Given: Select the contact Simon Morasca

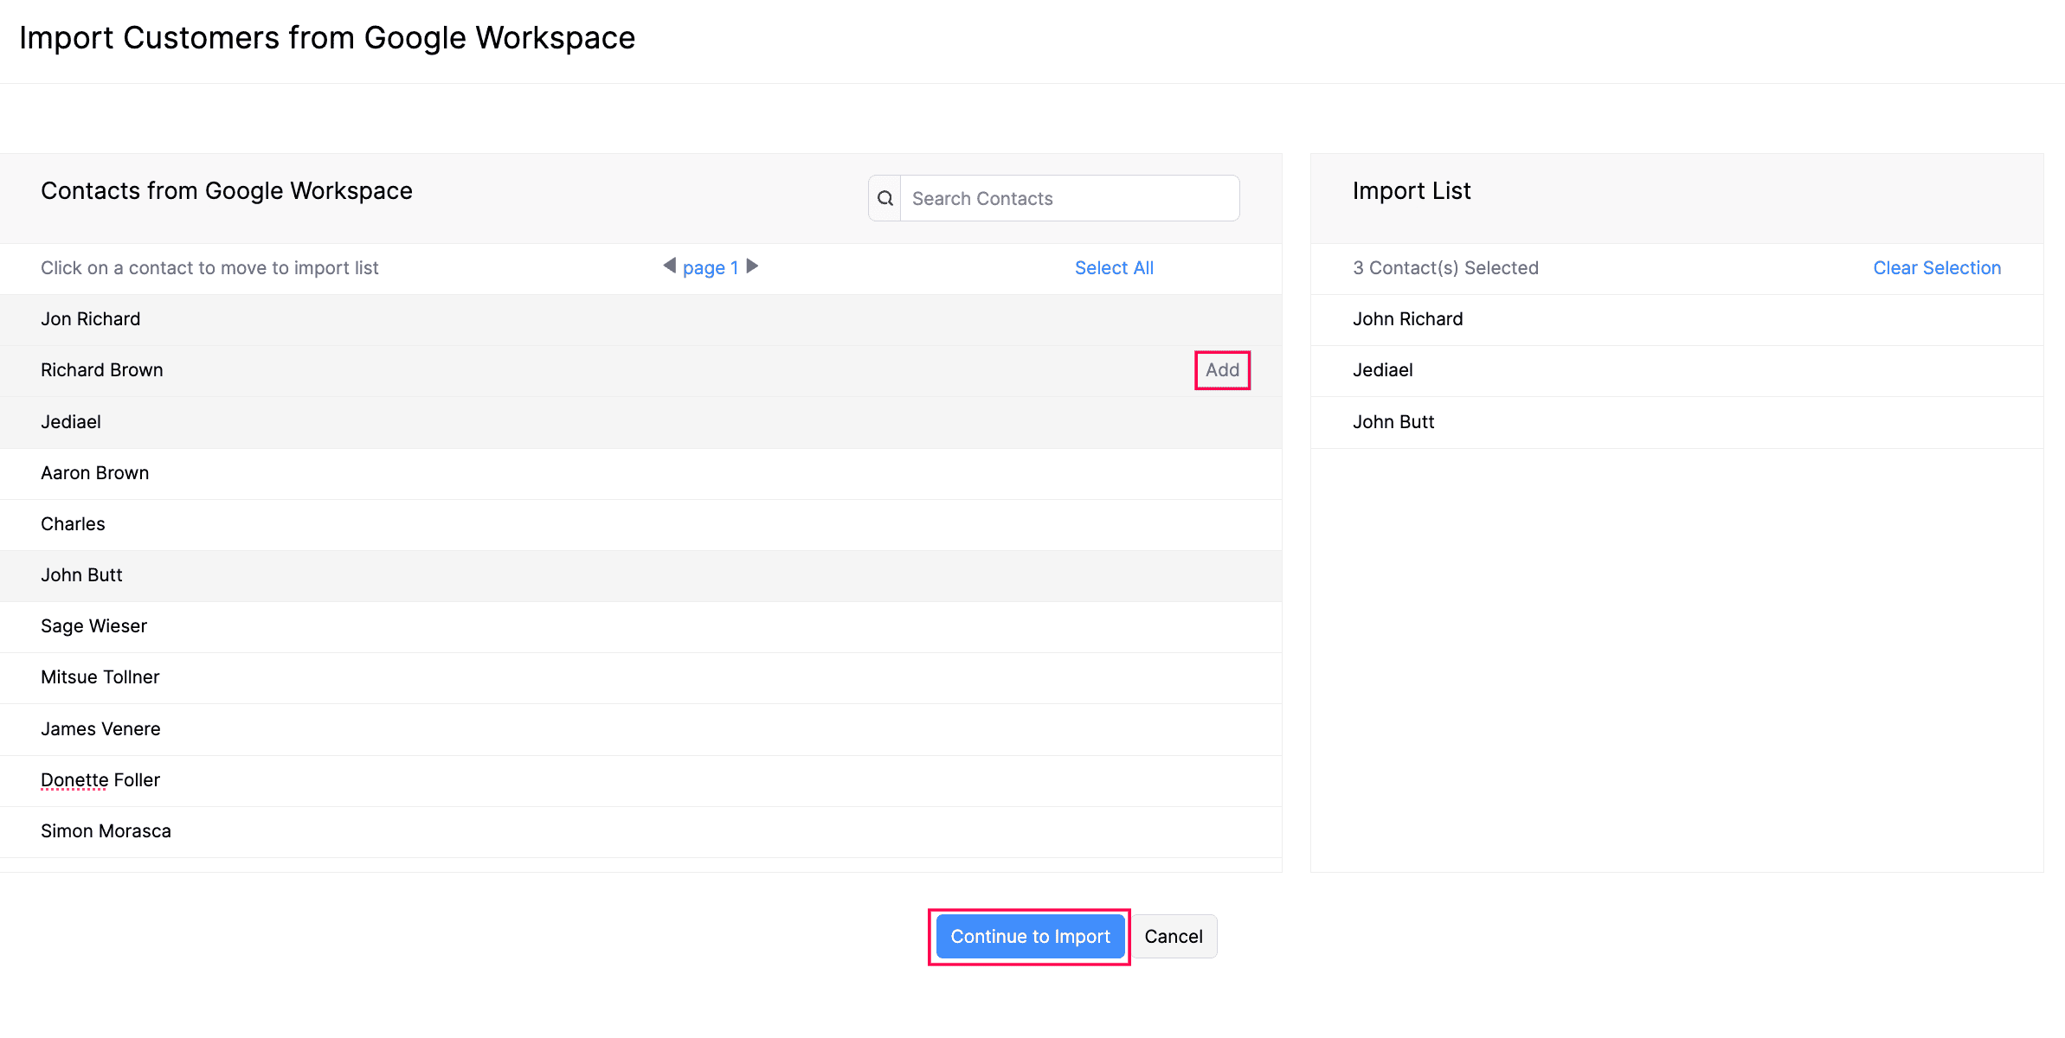Looking at the screenshot, I should [x=106, y=830].
